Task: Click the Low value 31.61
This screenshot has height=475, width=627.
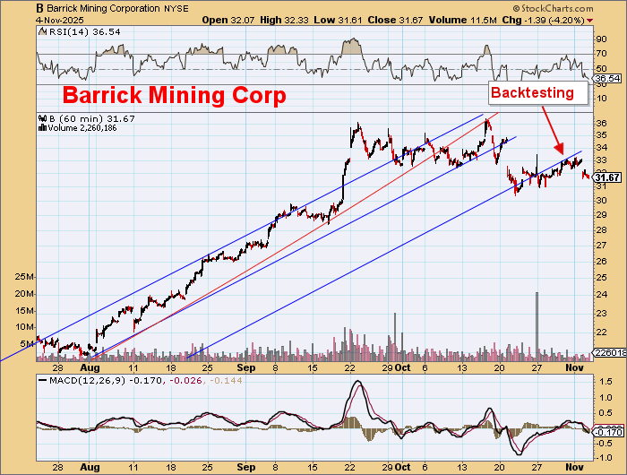Action: pos(350,20)
